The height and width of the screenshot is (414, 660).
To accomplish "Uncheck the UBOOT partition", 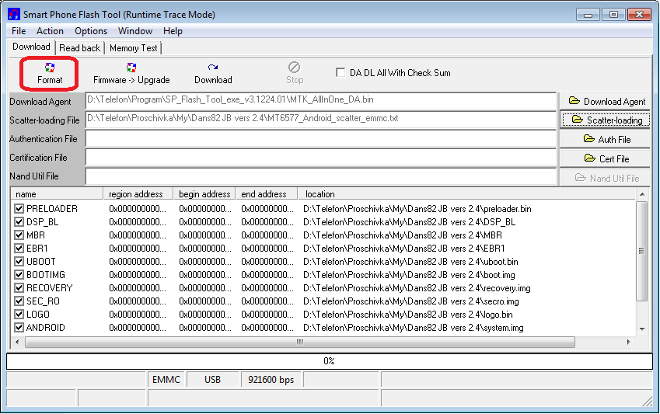I will (x=19, y=261).
